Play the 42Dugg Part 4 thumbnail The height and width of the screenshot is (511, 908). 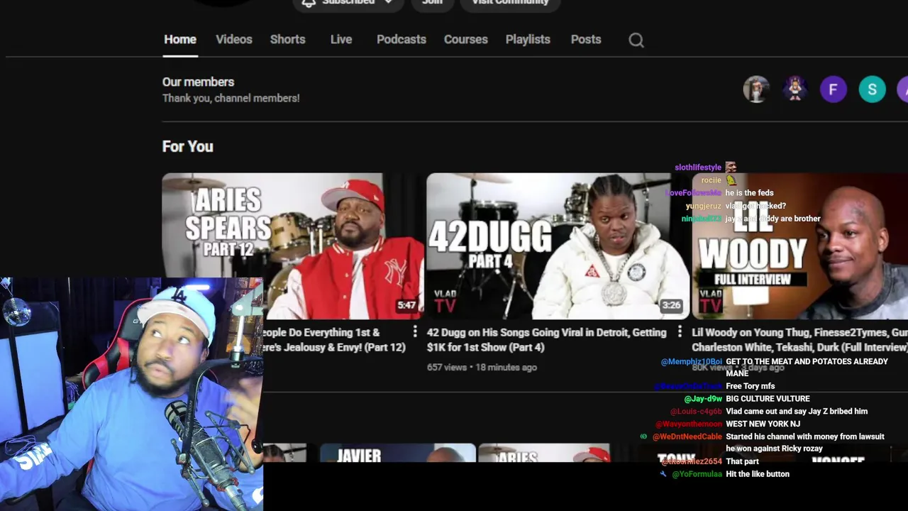pyautogui.click(x=558, y=246)
